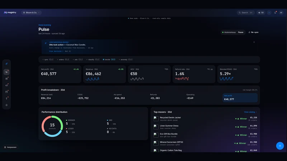The image size is (287, 161).
Task: Click the Refund rate sparkline chart
Action: point(182,79)
